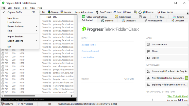
Task: Click the Load Archive start link
Action: (88, 58)
